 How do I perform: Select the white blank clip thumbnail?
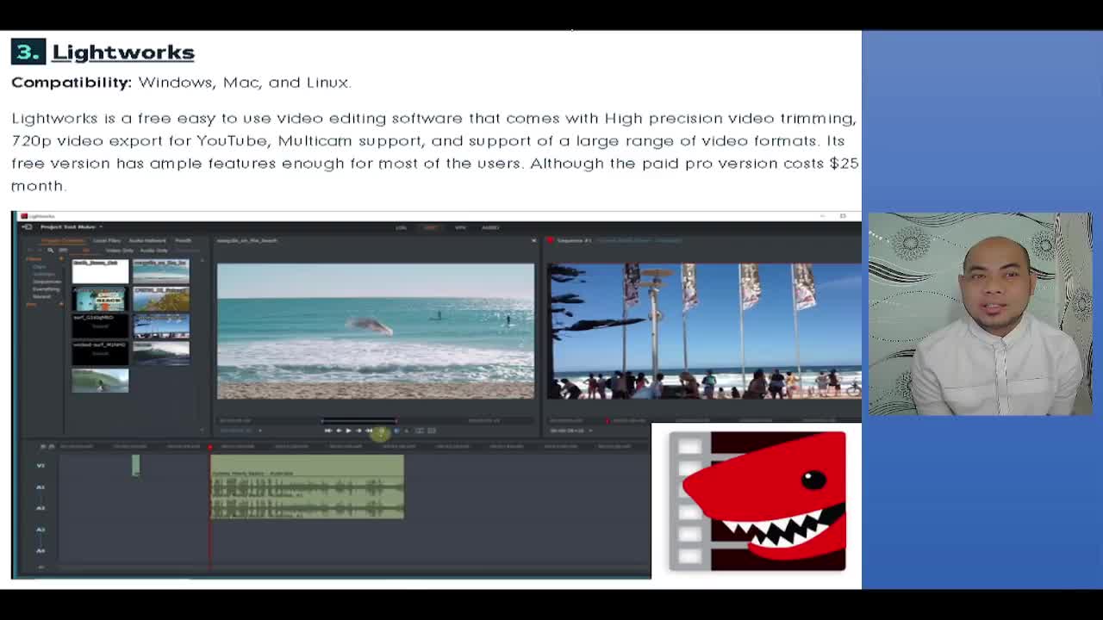[100, 270]
